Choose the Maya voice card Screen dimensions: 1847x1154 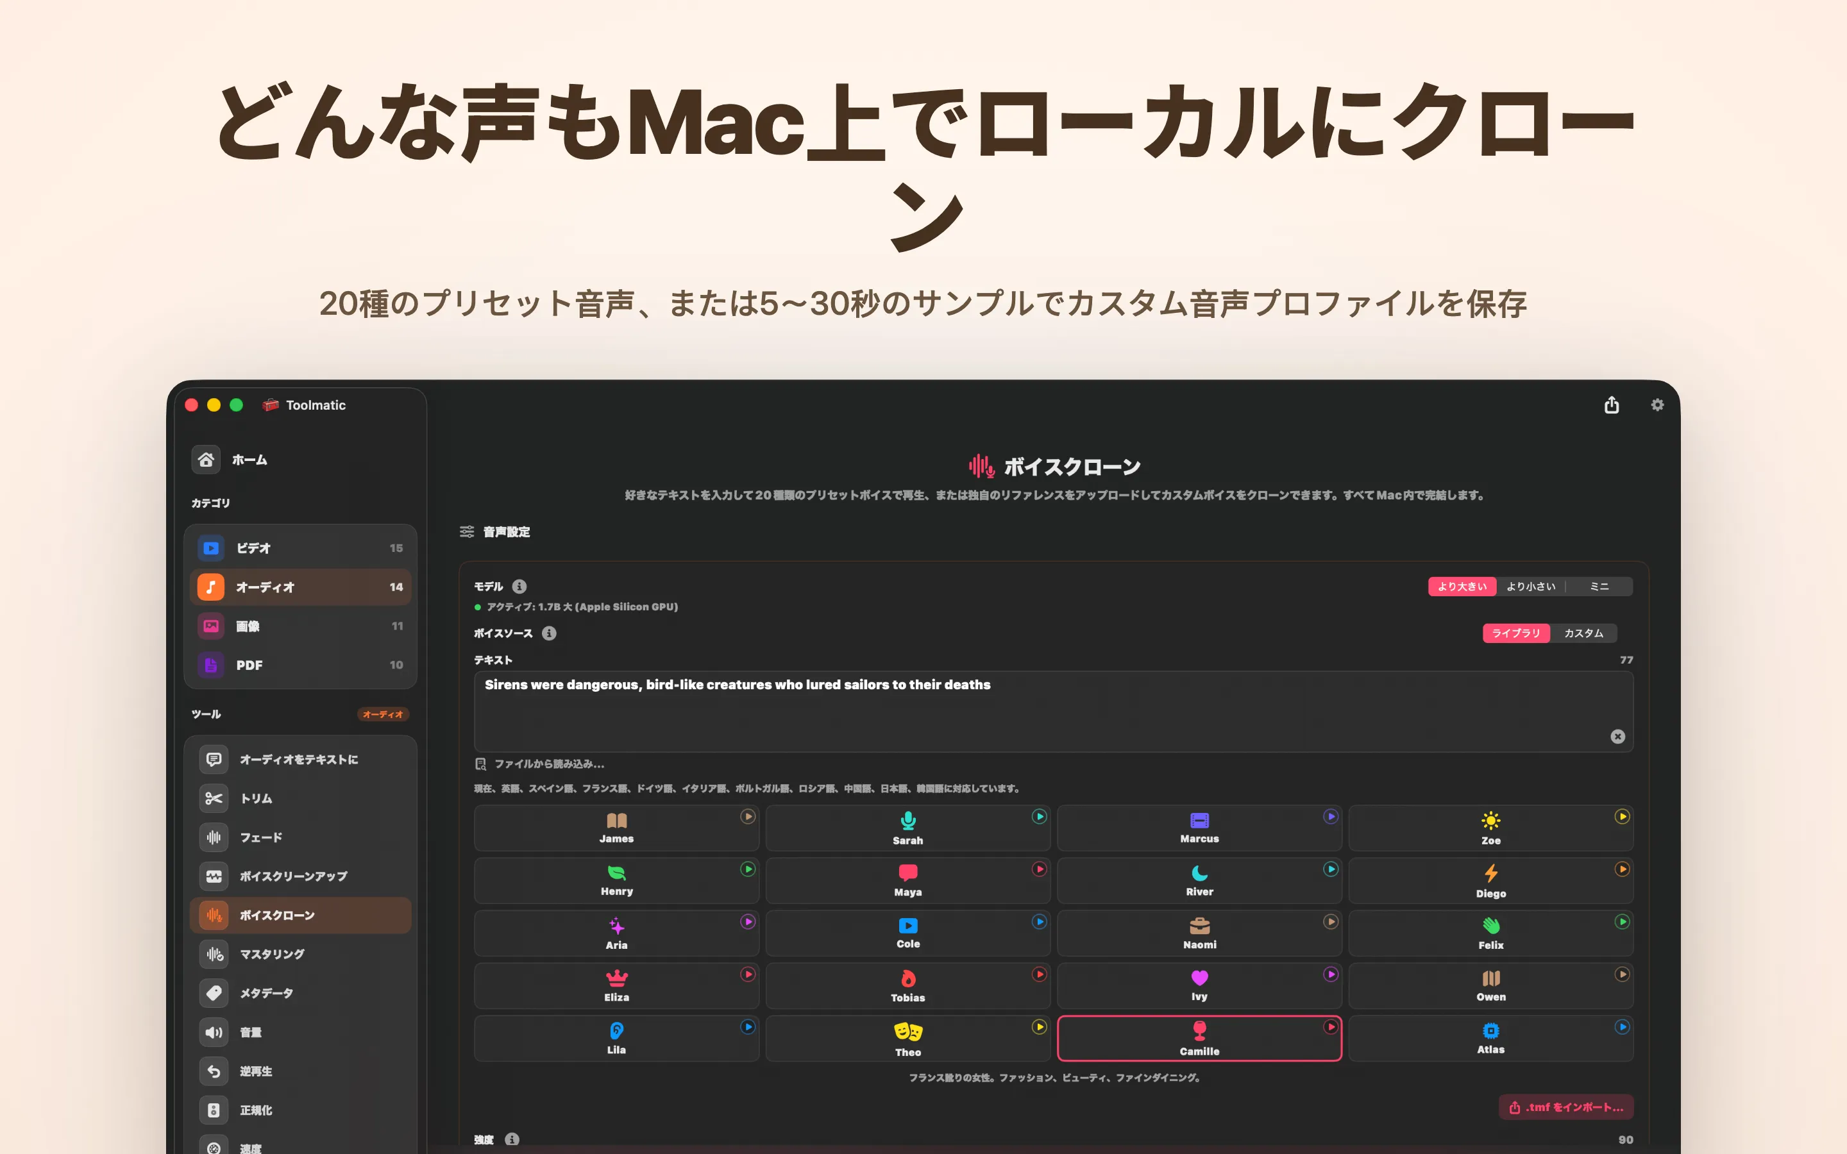pos(907,881)
